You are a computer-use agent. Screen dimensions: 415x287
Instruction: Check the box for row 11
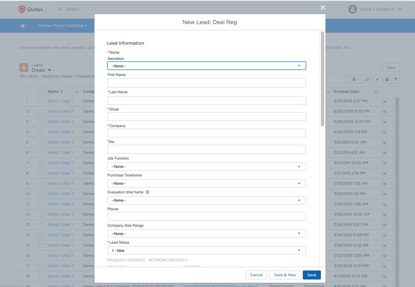(41, 204)
